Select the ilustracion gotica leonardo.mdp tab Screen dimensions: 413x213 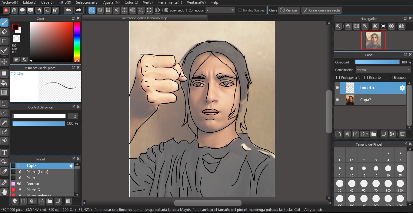(145, 18)
